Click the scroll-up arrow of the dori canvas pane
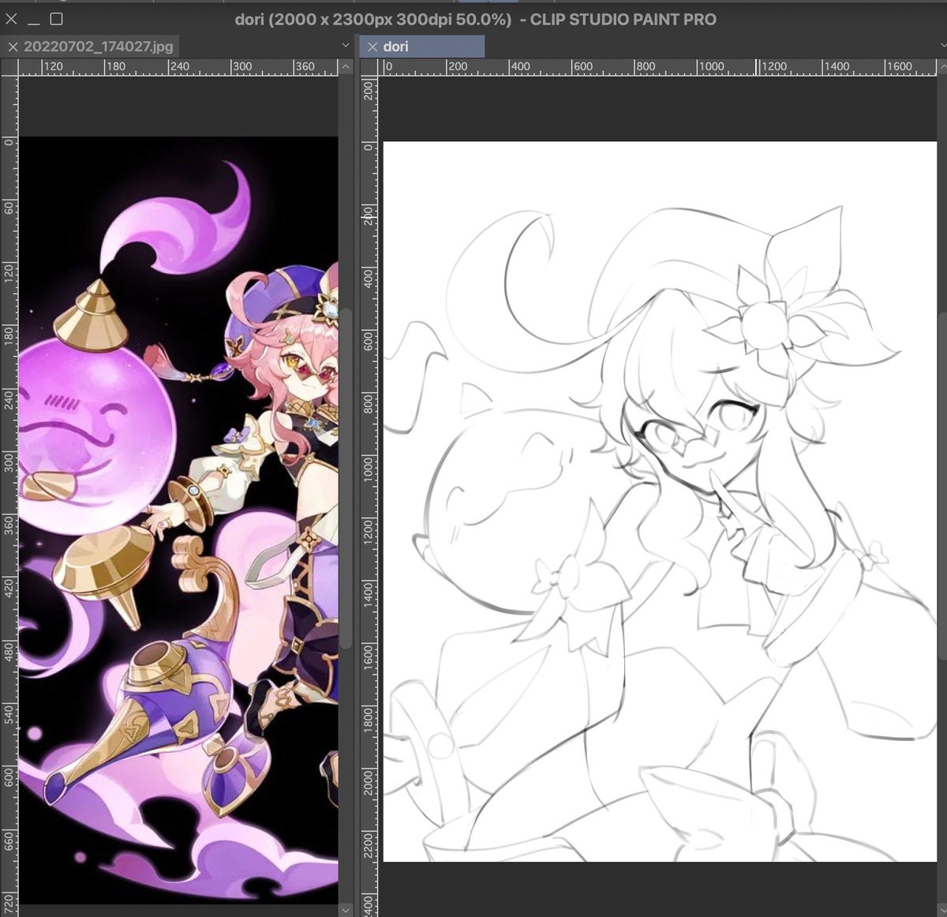 tap(943, 67)
